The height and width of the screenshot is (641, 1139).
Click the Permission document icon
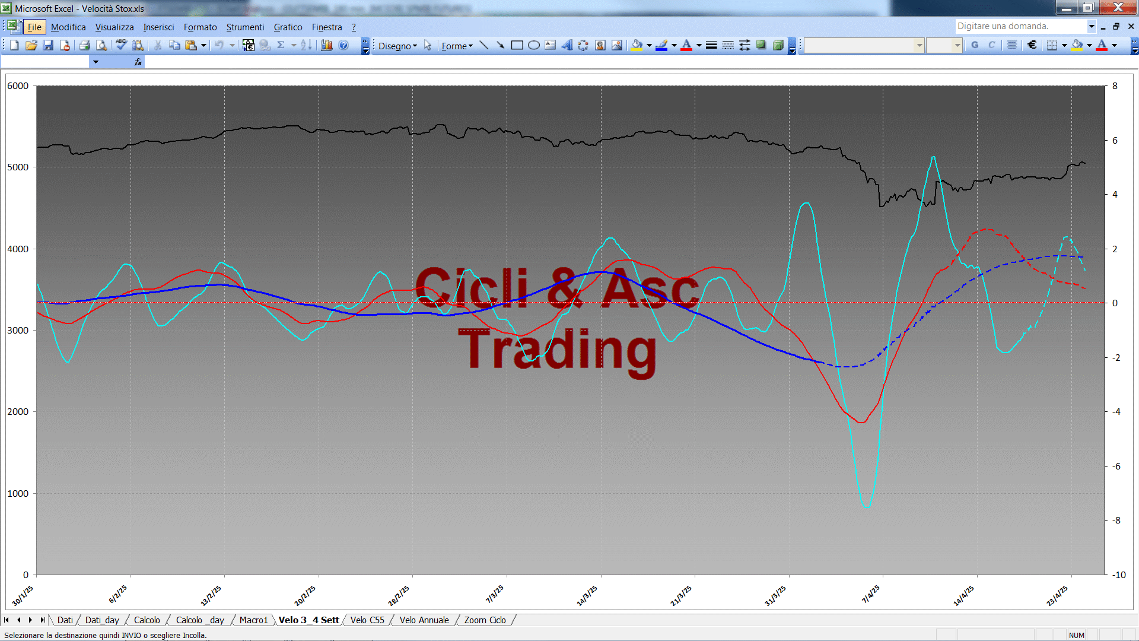click(x=65, y=45)
